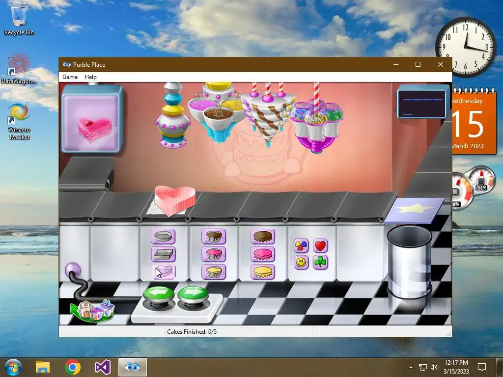Click the taskbar network icon
This screenshot has height=377, width=503.
[423, 367]
